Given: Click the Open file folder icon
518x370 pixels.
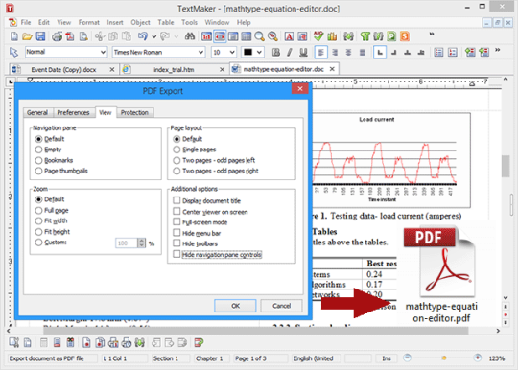Looking at the screenshot, I should coord(27,36).
